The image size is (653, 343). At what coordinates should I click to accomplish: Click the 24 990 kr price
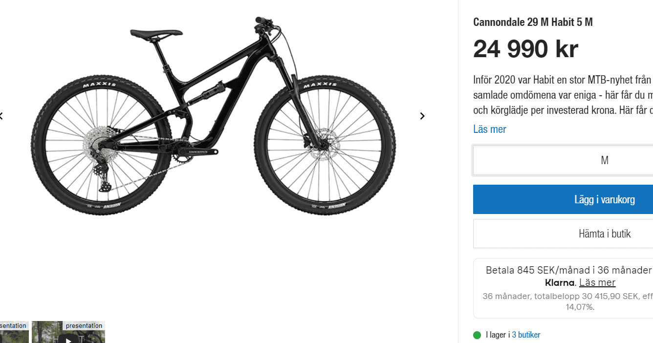525,49
